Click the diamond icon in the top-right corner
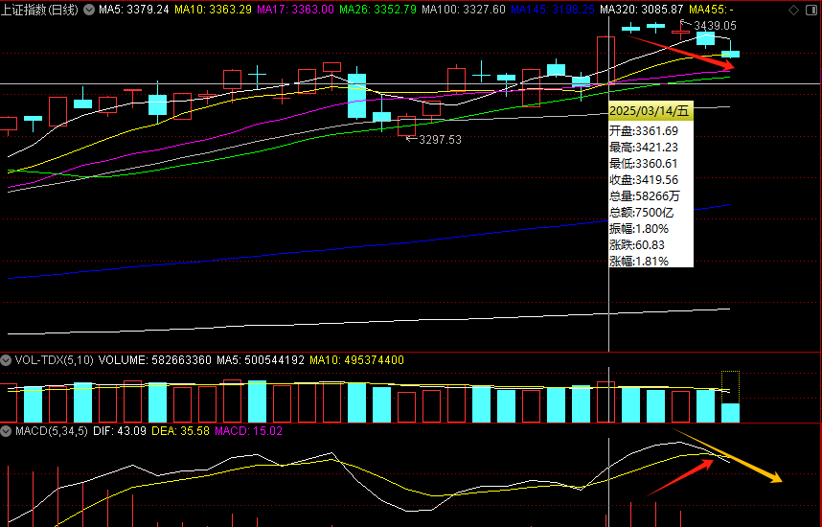This screenshot has height=527, width=822. coord(793,10)
